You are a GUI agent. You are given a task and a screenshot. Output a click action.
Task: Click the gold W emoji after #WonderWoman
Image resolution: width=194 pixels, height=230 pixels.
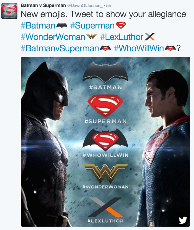[x=91, y=37]
